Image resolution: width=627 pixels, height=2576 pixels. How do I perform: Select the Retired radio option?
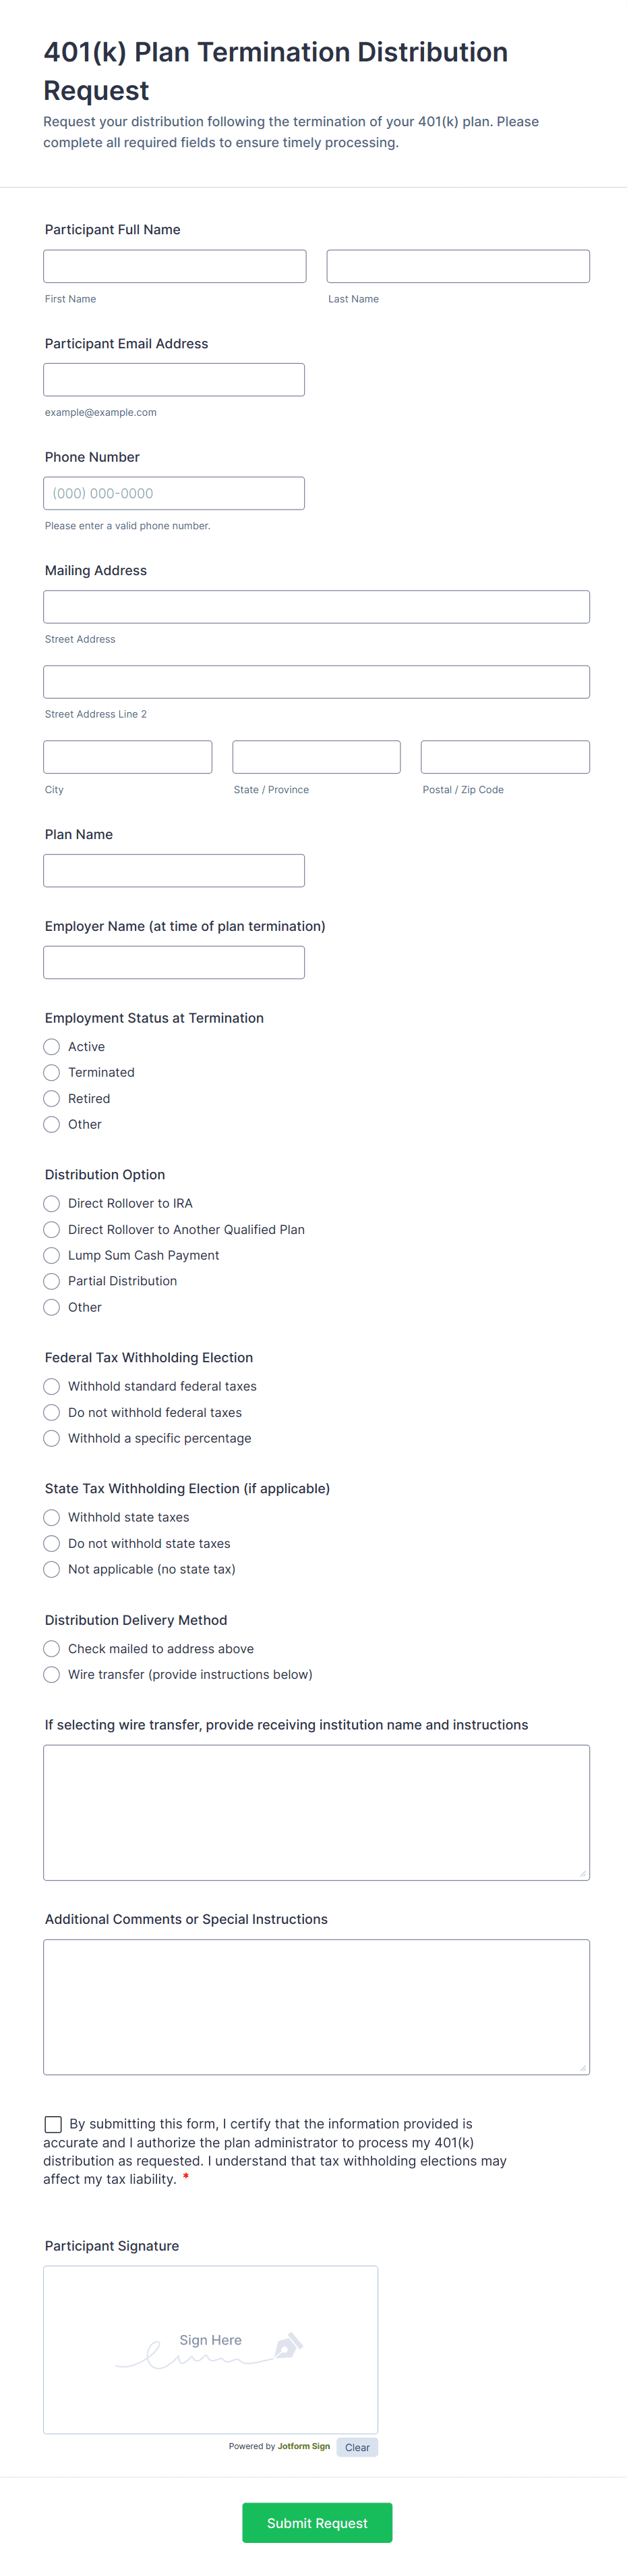52,1099
